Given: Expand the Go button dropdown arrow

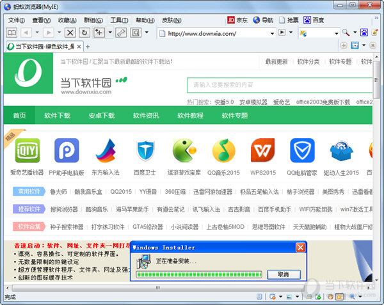Looking at the screenshot, I should coord(291,32).
